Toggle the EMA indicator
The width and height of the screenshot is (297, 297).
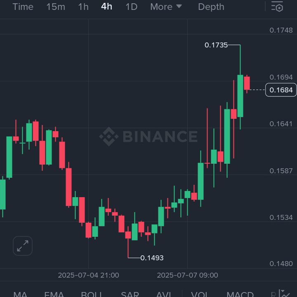pos(54,295)
